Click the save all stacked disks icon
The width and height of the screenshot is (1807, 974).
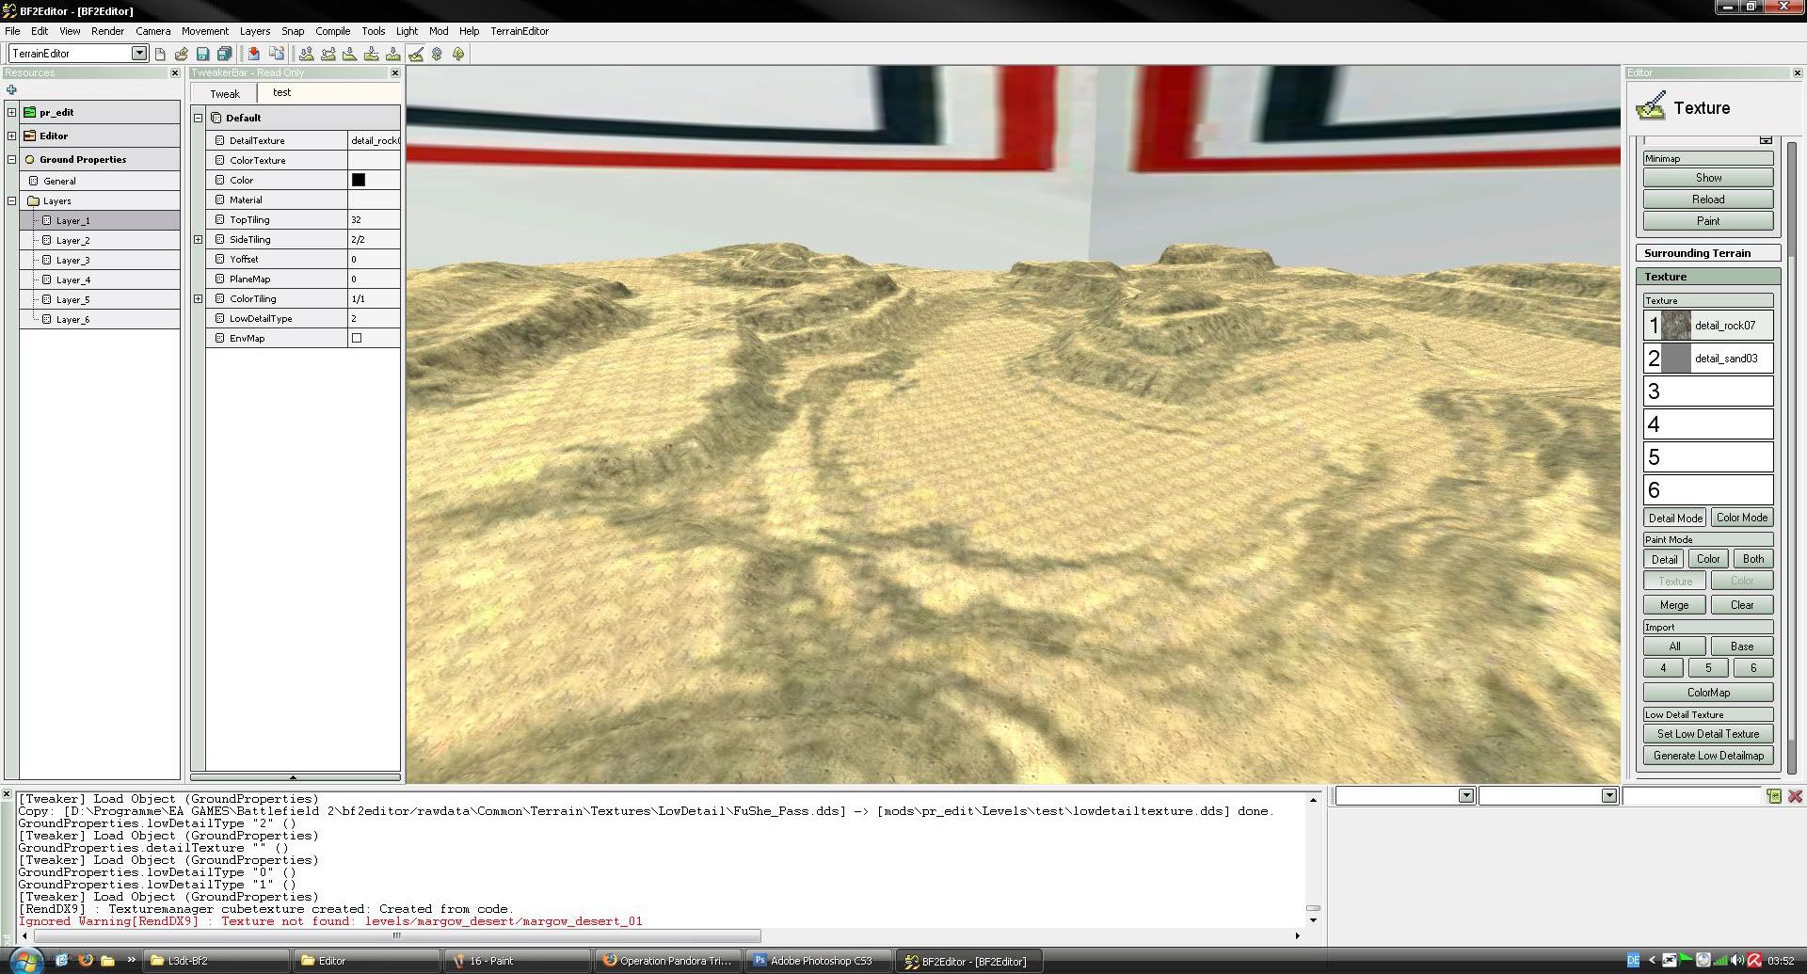point(224,54)
